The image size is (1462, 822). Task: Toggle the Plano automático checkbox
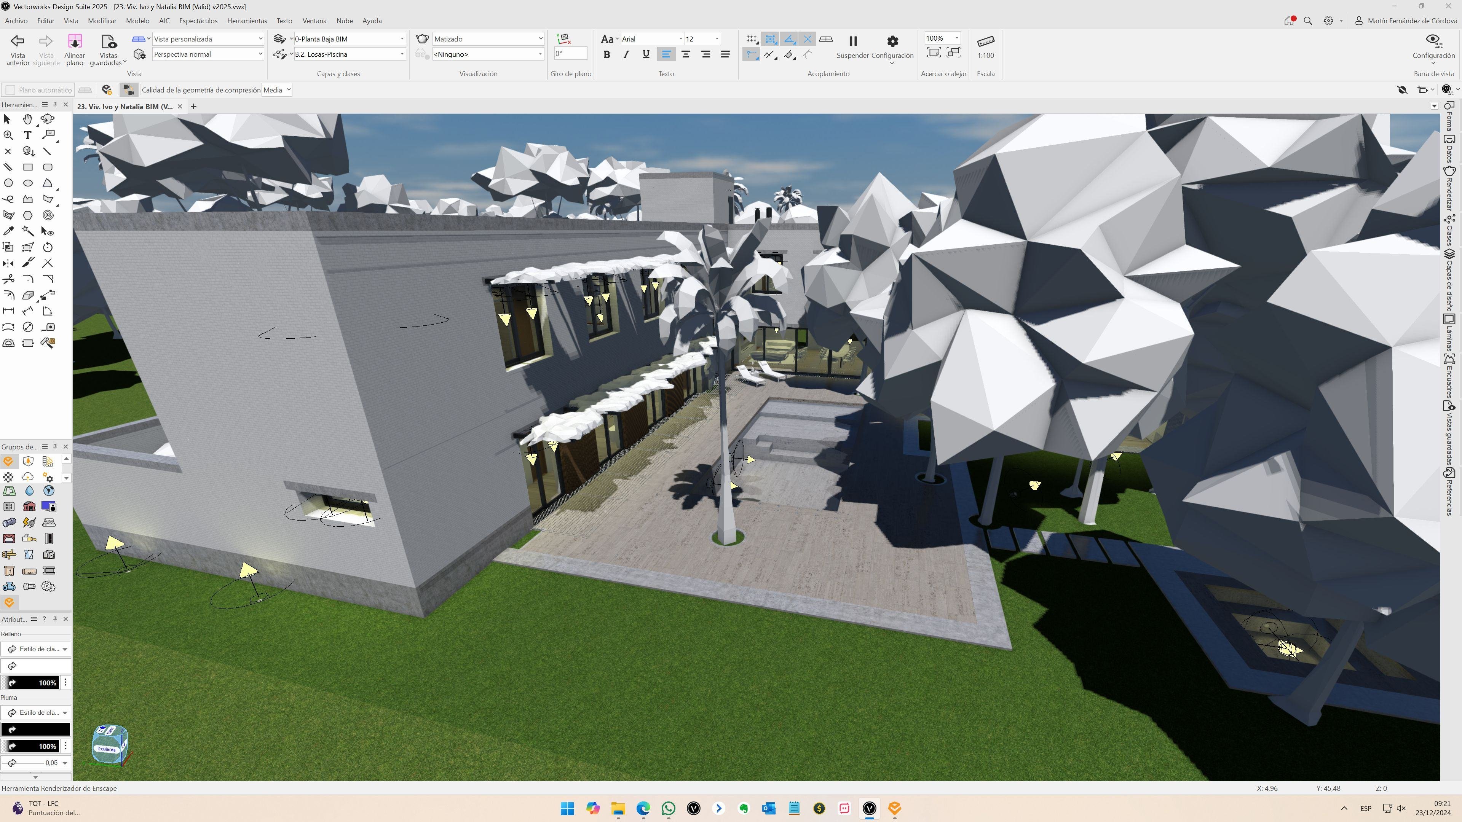click(10, 90)
